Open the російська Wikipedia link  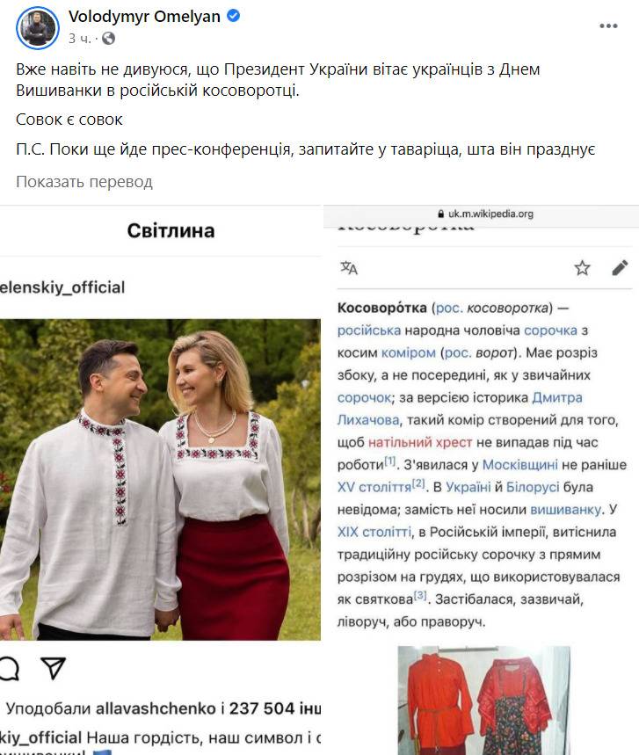click(x=369, y=330)
